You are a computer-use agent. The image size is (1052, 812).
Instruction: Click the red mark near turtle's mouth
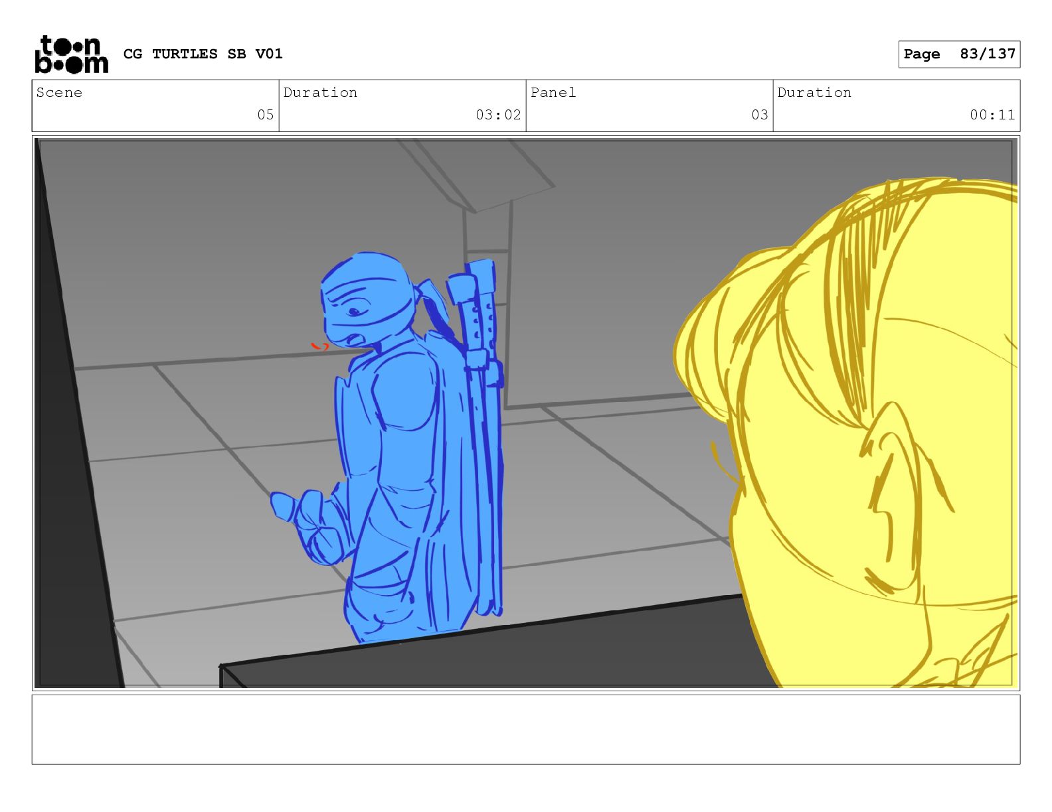(x=320, y=346)
